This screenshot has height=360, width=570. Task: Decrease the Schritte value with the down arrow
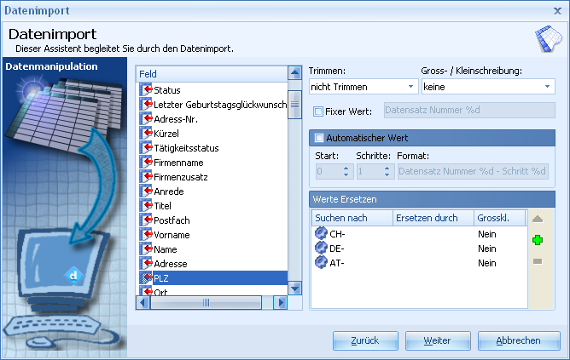(x=387, y=174)
